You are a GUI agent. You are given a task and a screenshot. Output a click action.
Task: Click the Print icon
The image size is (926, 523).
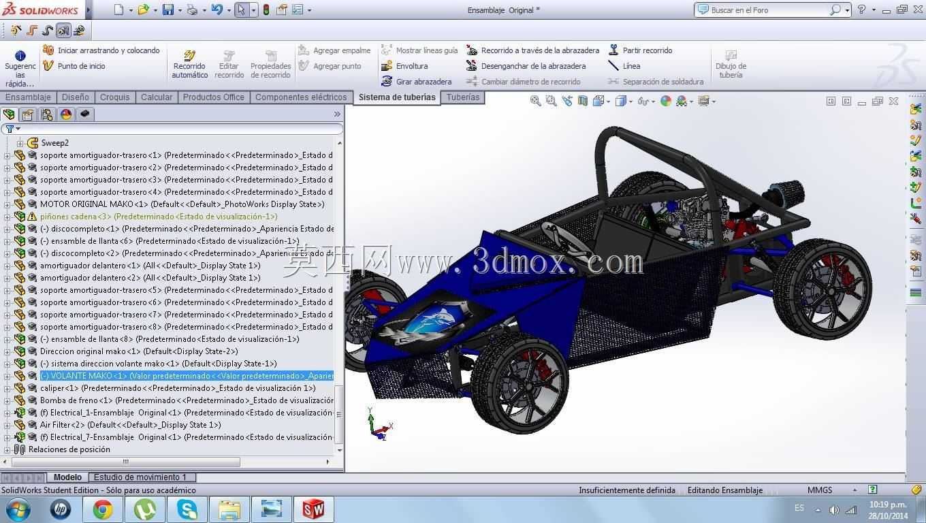pos(192,10)
